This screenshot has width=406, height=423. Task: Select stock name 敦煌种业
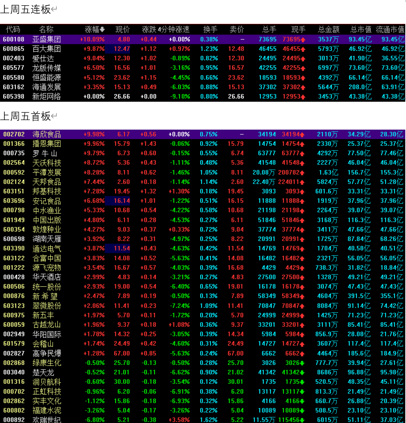click(47, 229)
